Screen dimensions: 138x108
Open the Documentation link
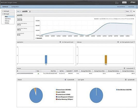click(x=121, y=7)
